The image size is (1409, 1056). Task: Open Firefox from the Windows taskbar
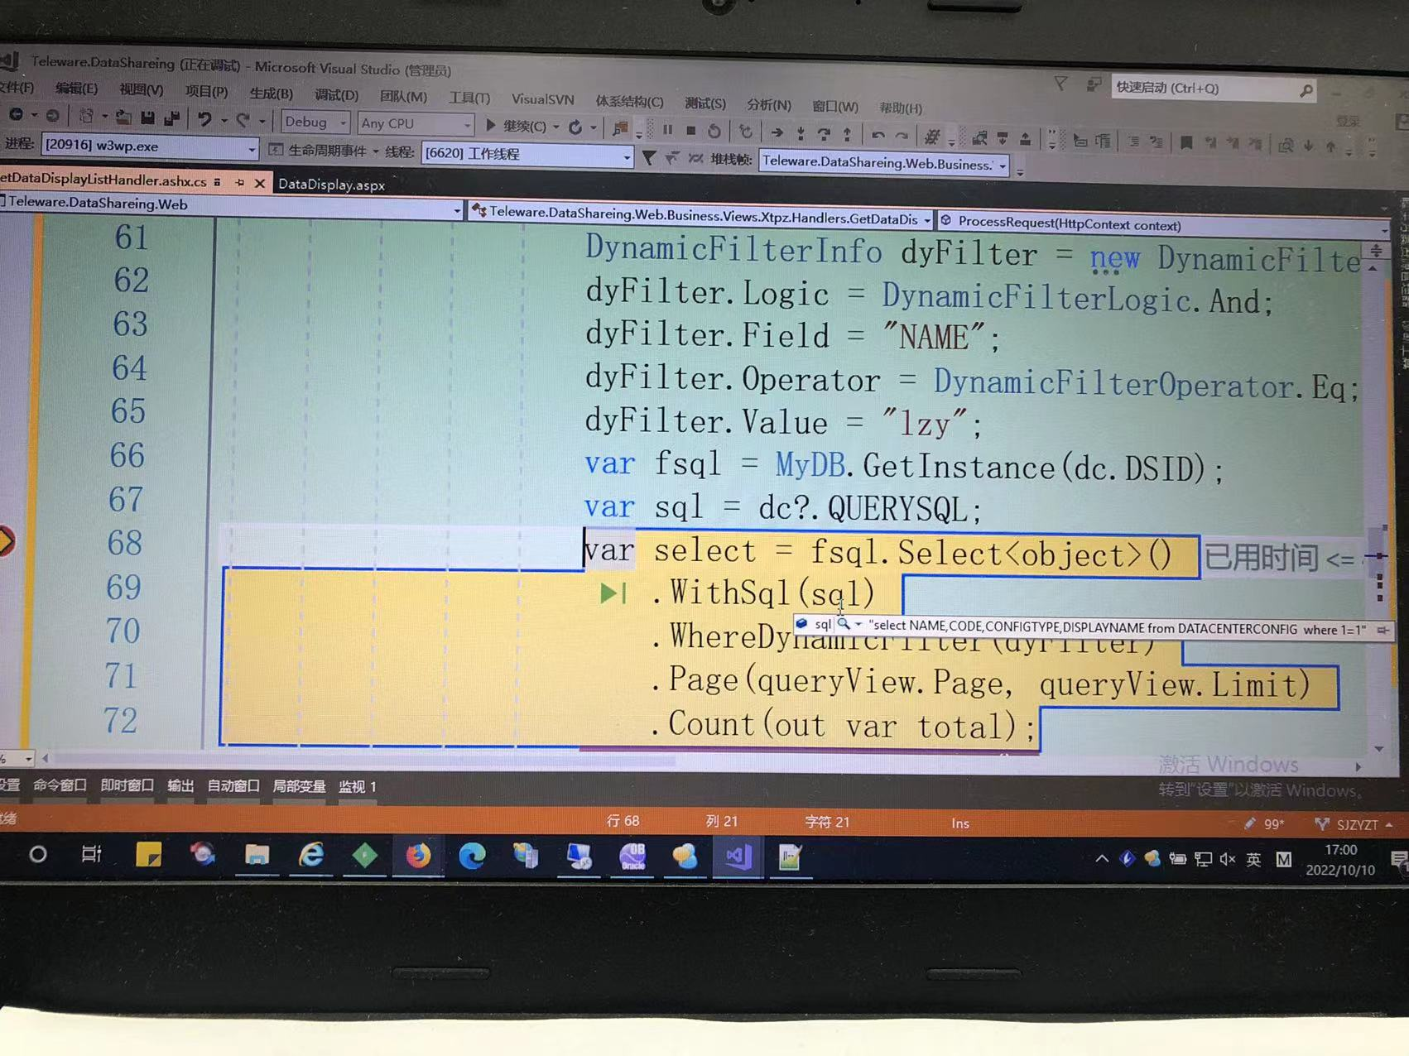click(x=418, y=856)
